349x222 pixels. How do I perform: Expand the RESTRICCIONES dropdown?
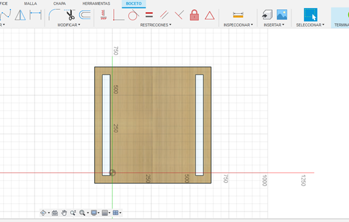point(156,25)
